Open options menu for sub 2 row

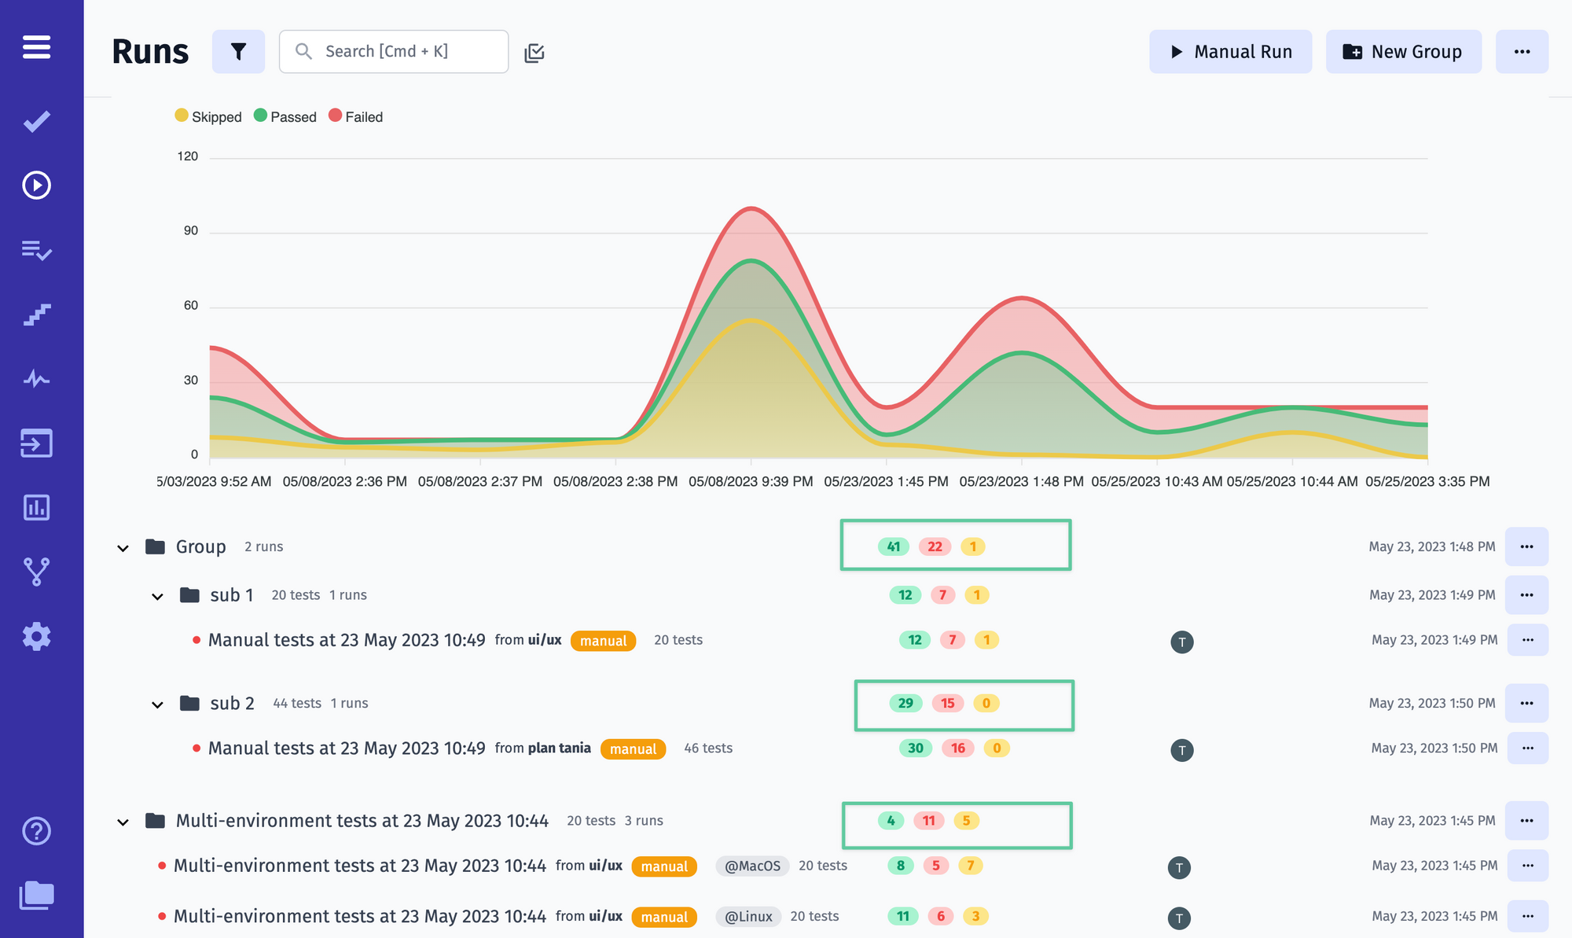click(x=1526, y=703)
